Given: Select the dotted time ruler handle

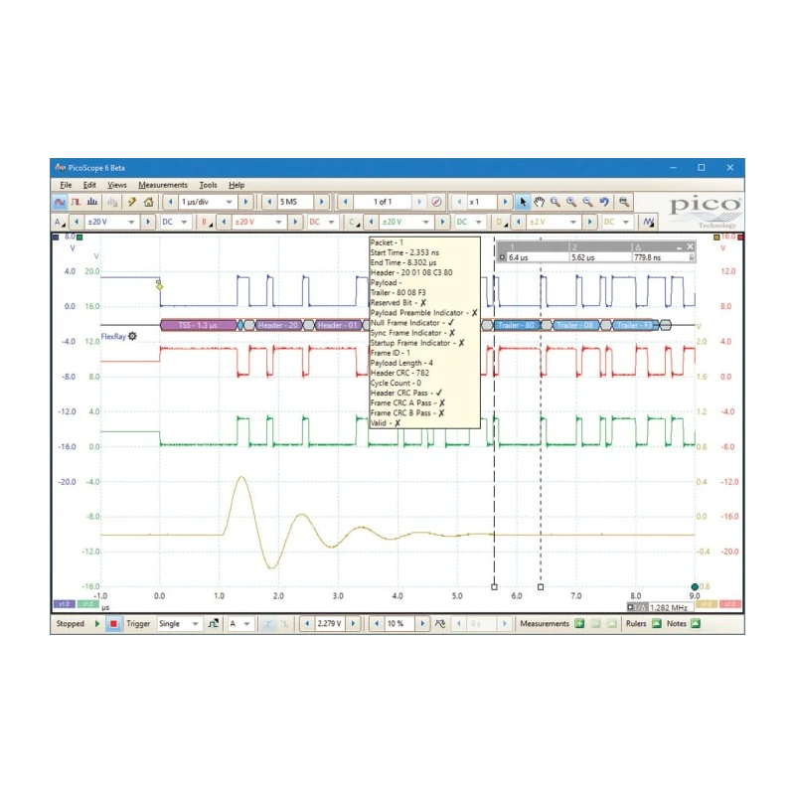Looking at the screenshot, I should 541,587.
